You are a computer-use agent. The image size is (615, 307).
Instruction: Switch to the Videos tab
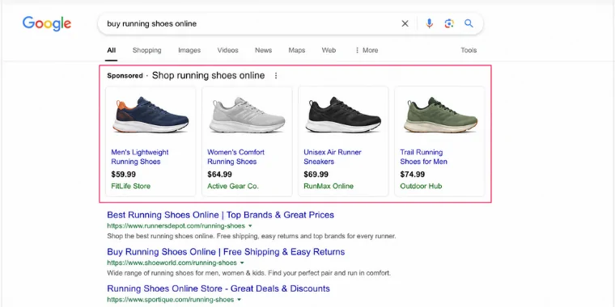(228, 50)
